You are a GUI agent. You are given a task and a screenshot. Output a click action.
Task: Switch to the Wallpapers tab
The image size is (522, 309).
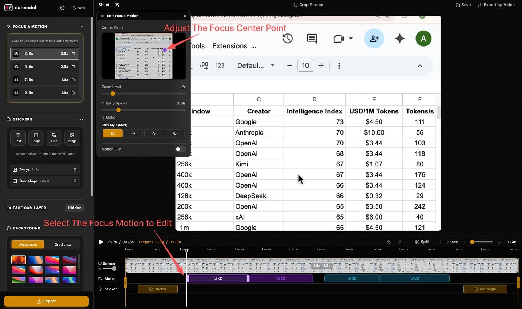tap(28, 245)
